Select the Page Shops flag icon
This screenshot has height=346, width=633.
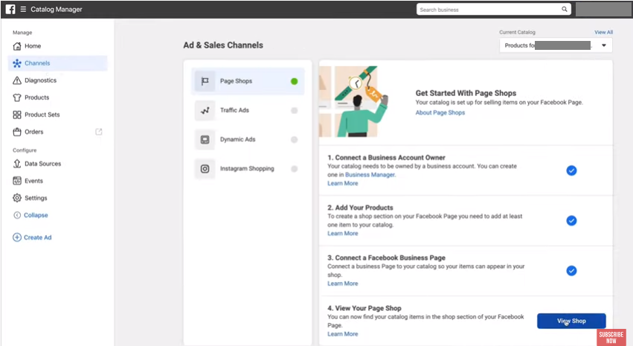pyautogui.click(x=205, y=81)
